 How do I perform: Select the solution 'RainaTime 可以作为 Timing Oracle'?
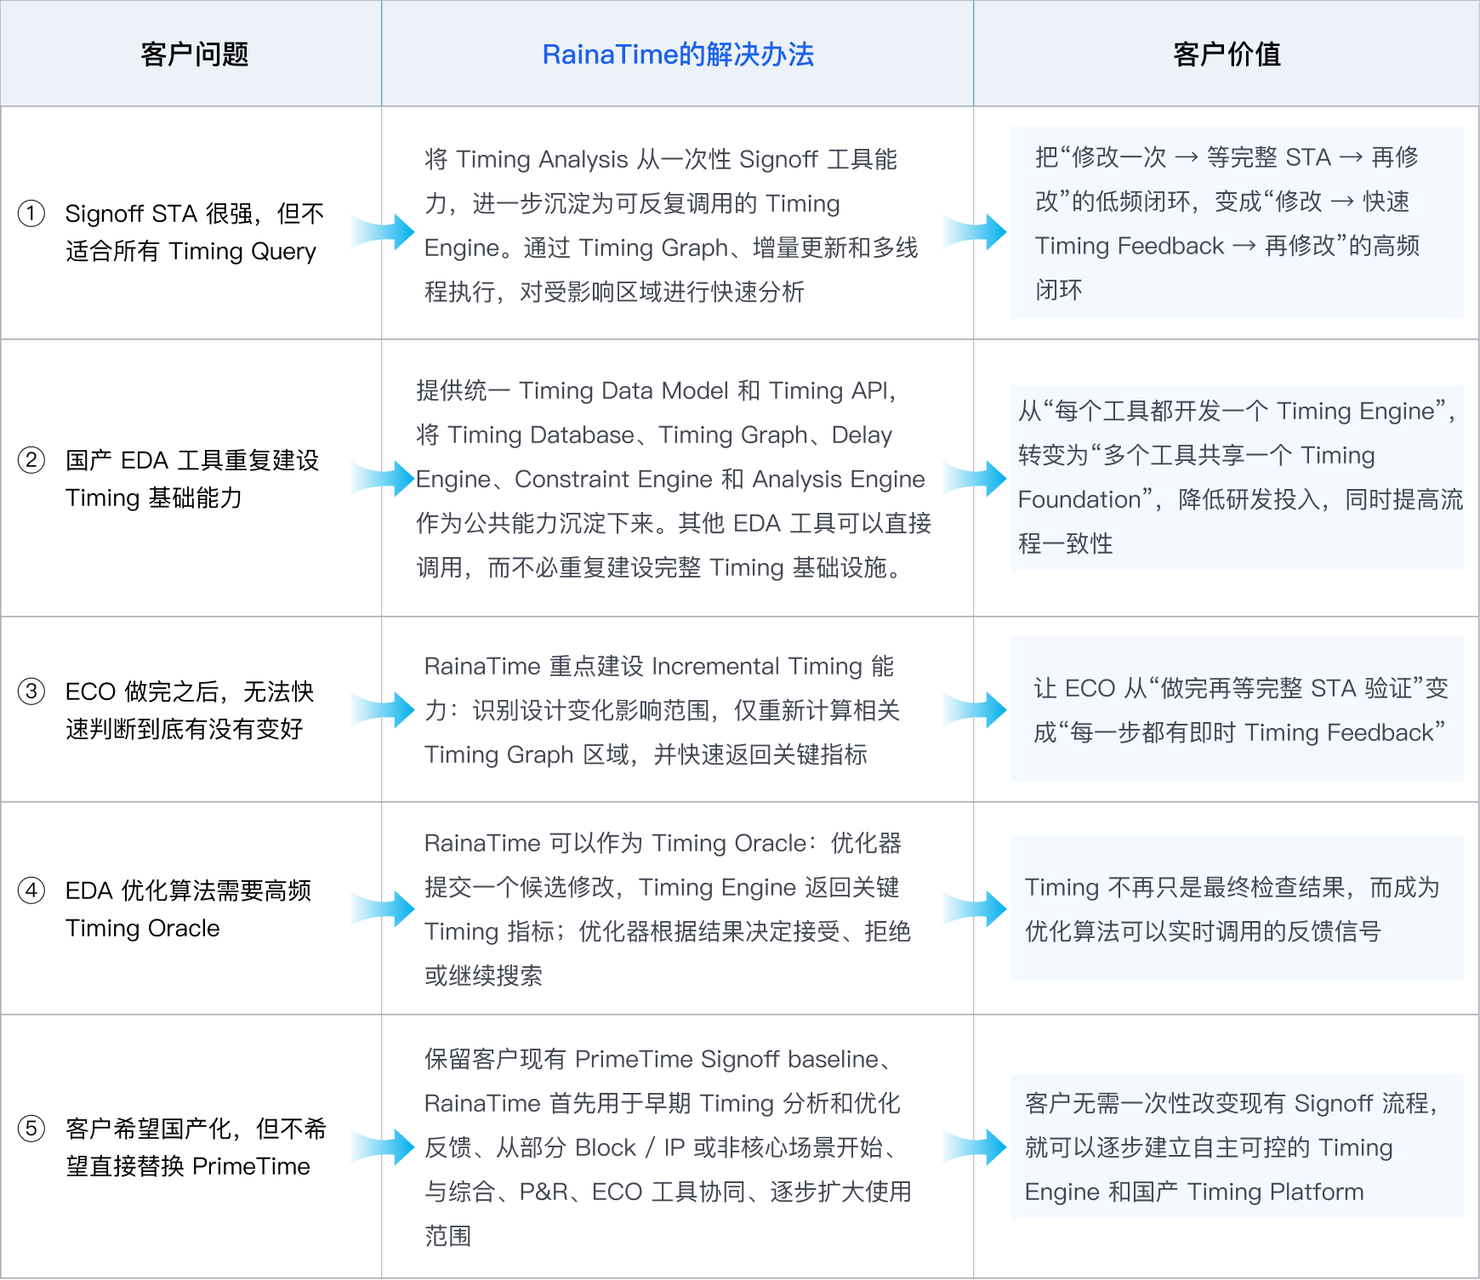[668, 909]
